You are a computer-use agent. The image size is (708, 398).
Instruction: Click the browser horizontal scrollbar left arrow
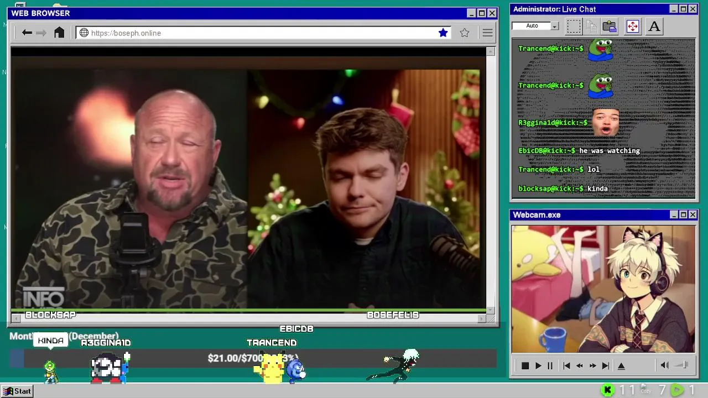tap(15, 318)
